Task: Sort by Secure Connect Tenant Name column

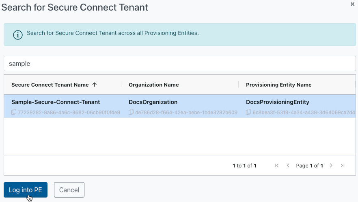Action: [x=50, y=85]
